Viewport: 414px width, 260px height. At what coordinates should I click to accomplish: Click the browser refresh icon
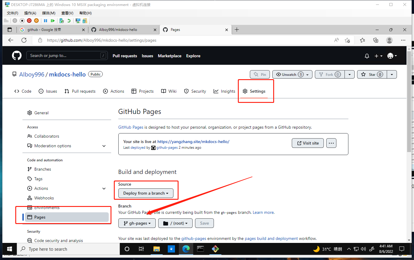[24, 40]
